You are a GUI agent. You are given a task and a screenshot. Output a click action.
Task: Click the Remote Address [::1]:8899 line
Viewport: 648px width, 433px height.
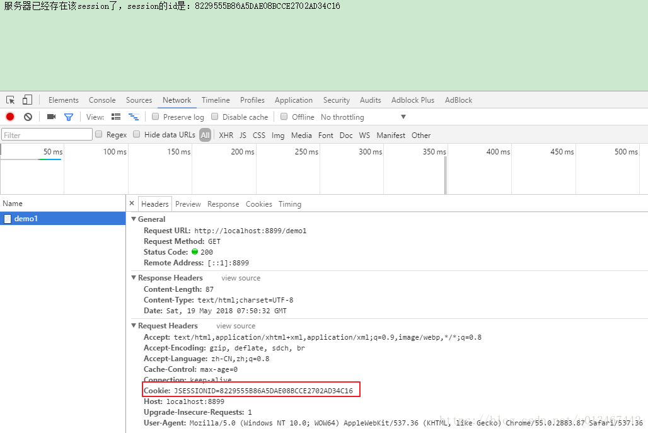tap(196, 263)
